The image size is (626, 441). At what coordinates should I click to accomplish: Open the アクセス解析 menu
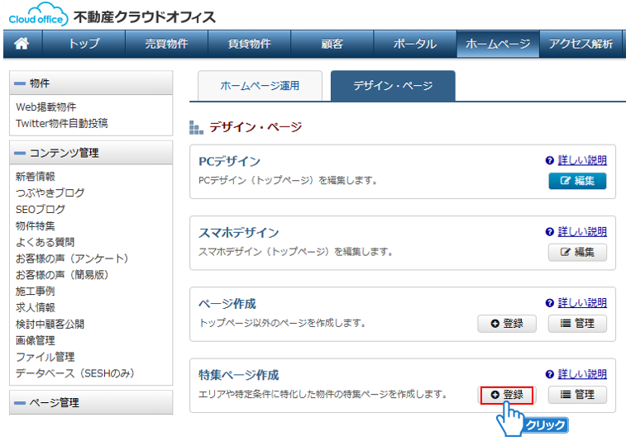click(x=581, y=44)
